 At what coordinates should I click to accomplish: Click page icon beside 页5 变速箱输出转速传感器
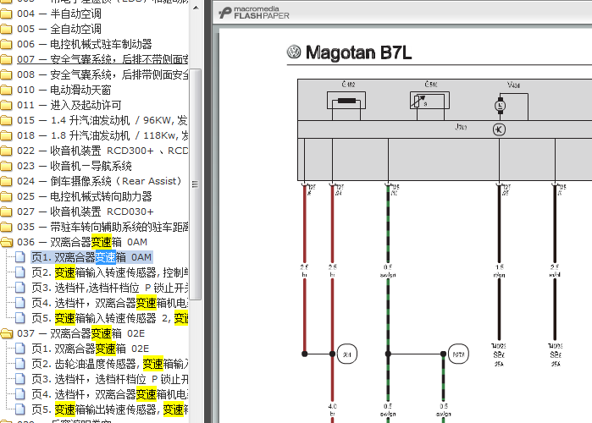(x=20, y=409)
